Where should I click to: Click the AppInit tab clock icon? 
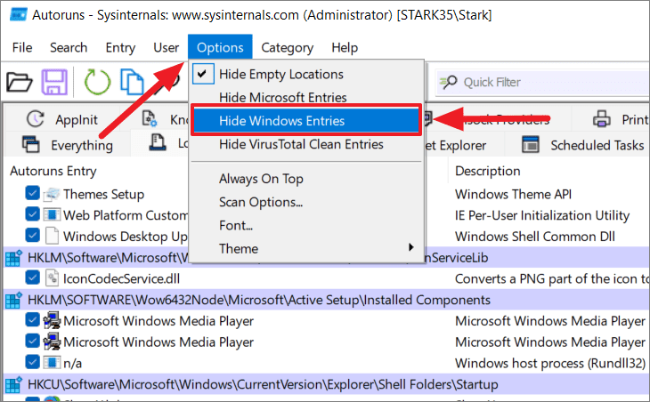tap(36, 119)
